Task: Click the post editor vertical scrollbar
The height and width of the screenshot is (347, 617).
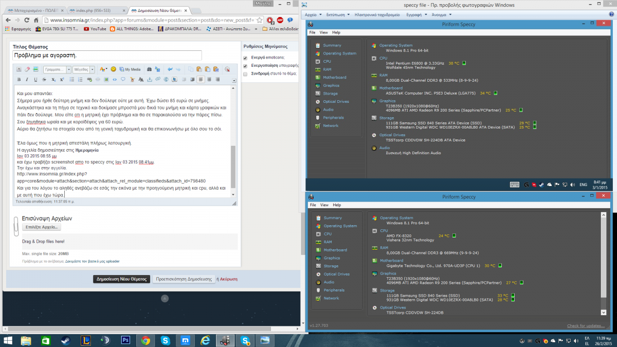Action: 233,141
